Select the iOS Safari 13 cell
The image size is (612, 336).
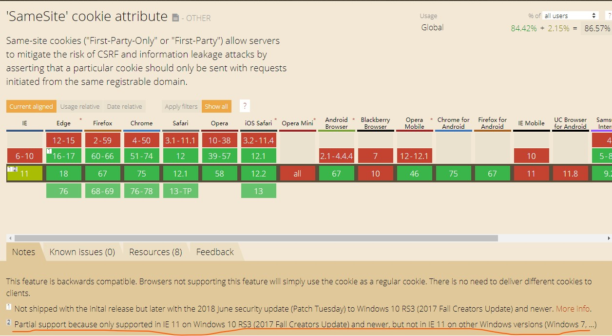(258, 191)
